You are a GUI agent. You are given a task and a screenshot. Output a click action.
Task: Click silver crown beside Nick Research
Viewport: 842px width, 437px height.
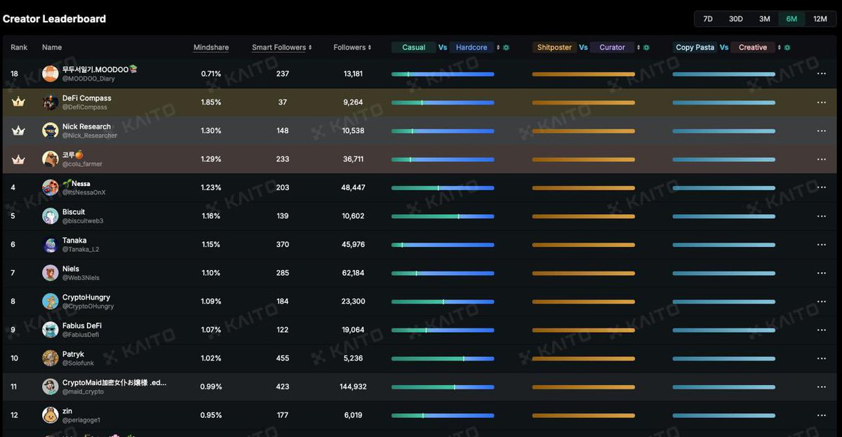pos(18,130)
